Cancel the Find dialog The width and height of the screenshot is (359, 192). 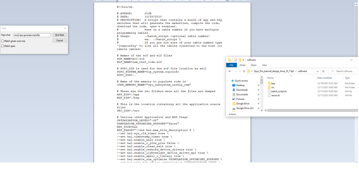point(60,40)
